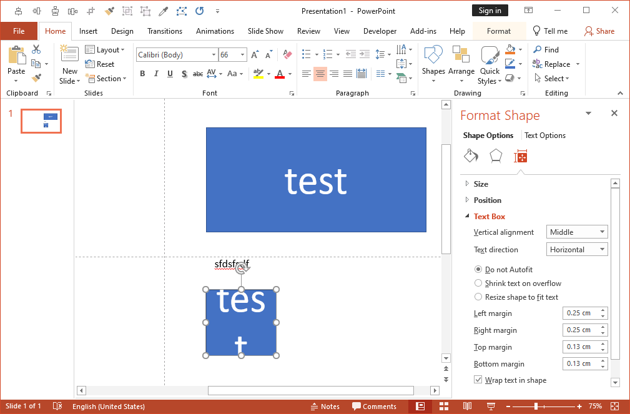
Task: Open the Text direction Horizontal dropdown
Action: [x=576, y=250]
